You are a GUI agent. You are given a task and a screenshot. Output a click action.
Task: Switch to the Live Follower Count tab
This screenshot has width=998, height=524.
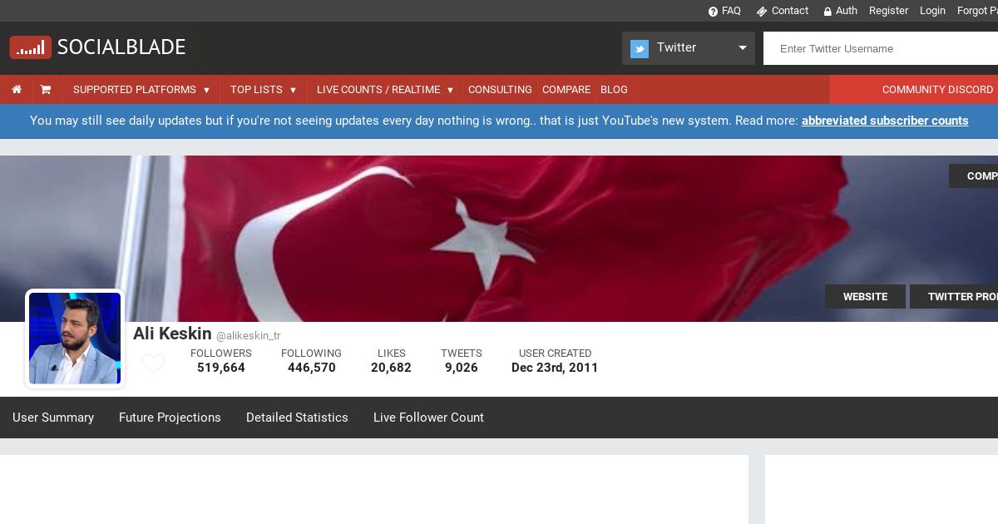coord(428,418)
